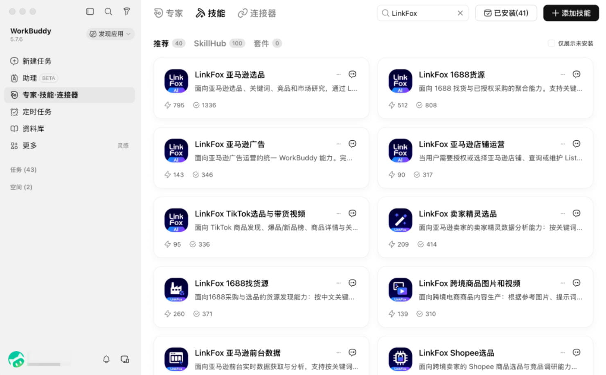The width and height of the screenshot is (606, 375).
Task: Open notifications bell icon
Action: [106, 359]
